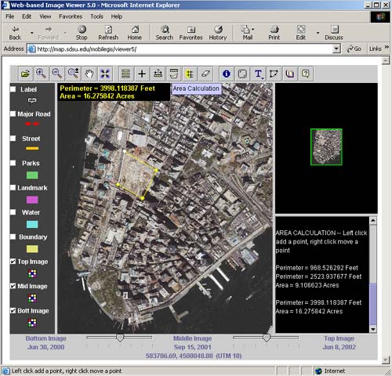Click the Bott Image colored grid icon

pos(32,323)
